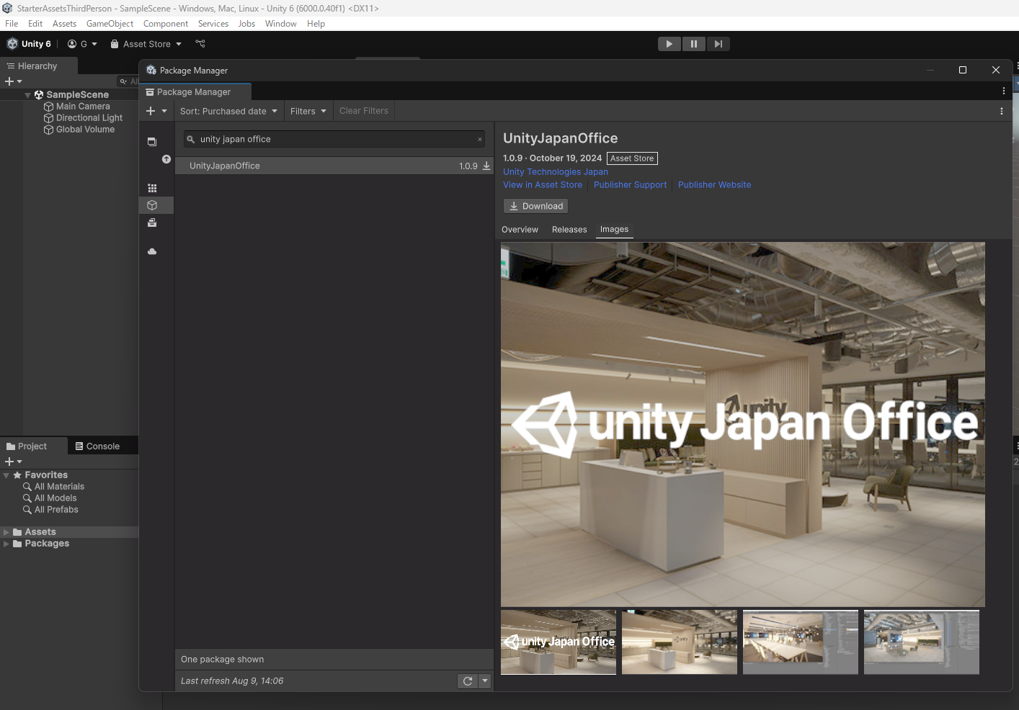Open the Filters dropdown
The width and height of the screenshot is (1019, 710).
[x=308, y=111]
